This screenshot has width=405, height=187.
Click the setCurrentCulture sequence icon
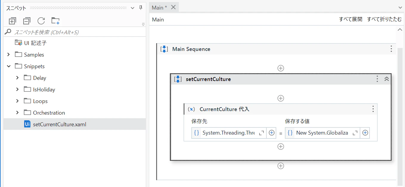point(178,79)
